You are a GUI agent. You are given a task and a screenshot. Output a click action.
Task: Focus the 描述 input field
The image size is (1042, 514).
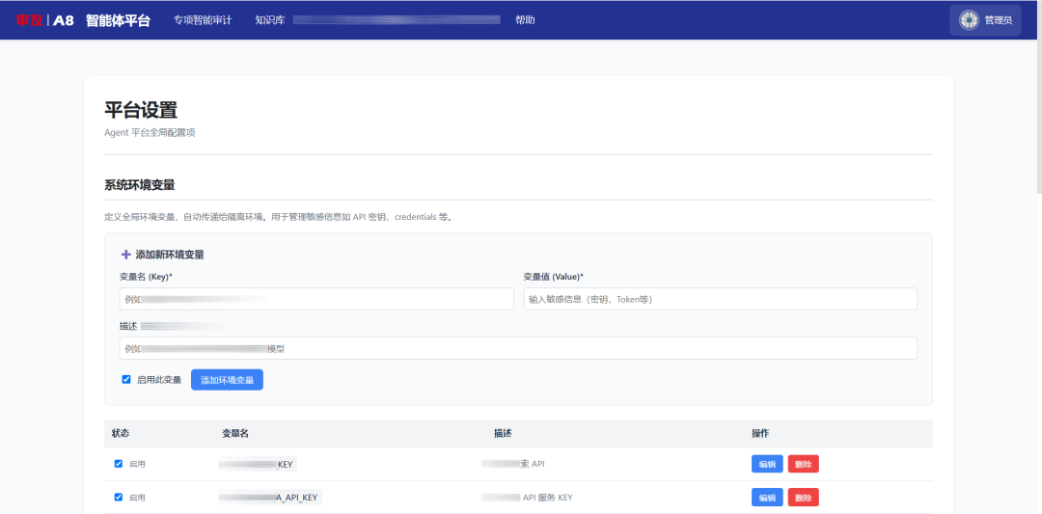pos(518,348)
